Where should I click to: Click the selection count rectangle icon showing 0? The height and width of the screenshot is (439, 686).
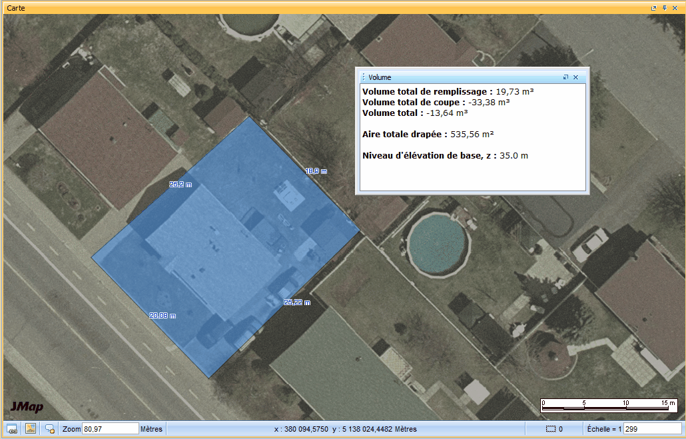tap(550, 428)
